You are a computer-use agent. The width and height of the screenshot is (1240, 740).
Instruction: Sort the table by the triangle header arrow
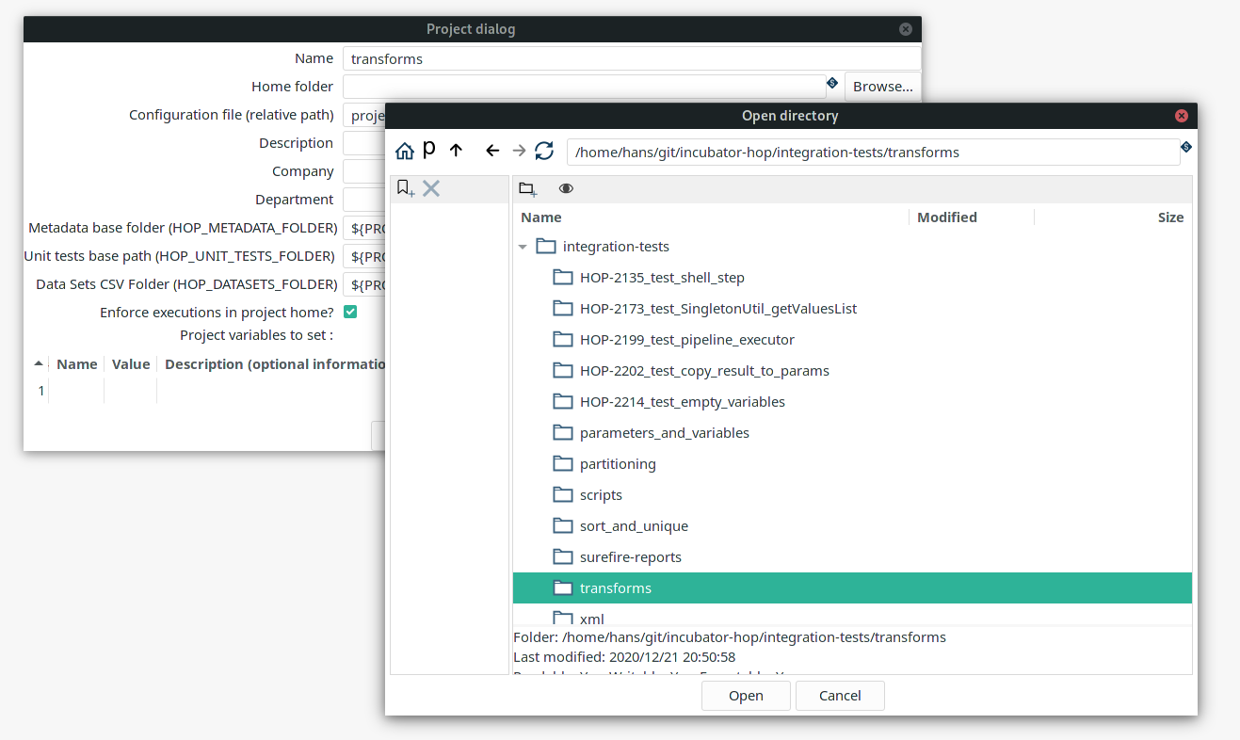pyautogui.click(x=39, y=364)
